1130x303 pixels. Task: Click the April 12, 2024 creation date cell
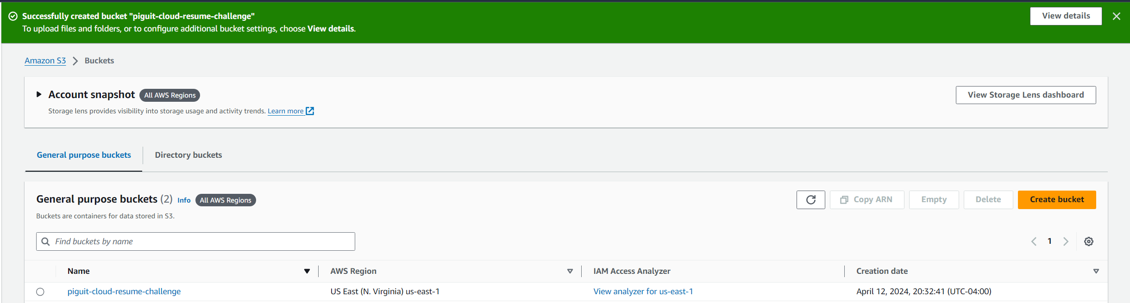pyautogui.click(x=923, y=291)
